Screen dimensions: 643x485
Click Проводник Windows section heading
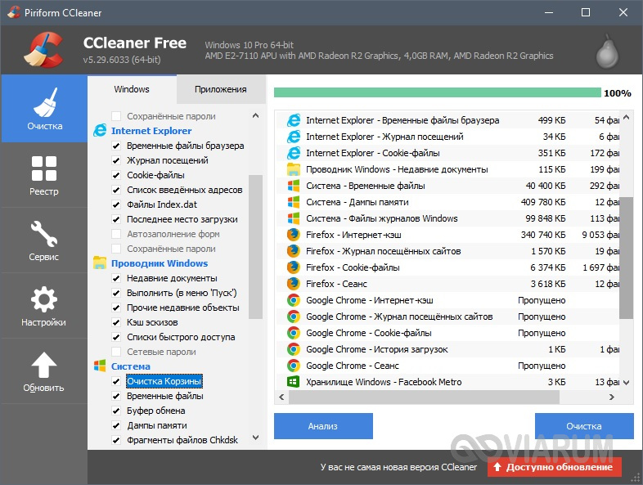[160, 263]
